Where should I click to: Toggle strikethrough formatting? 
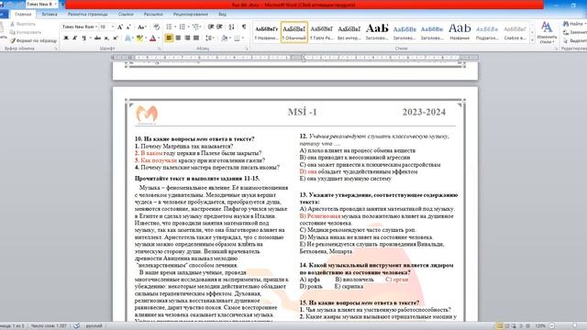[x=98, y=38]
